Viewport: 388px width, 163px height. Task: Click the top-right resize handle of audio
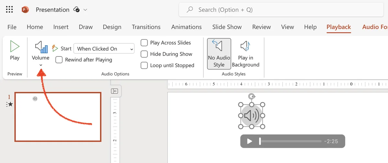(263, 105)
